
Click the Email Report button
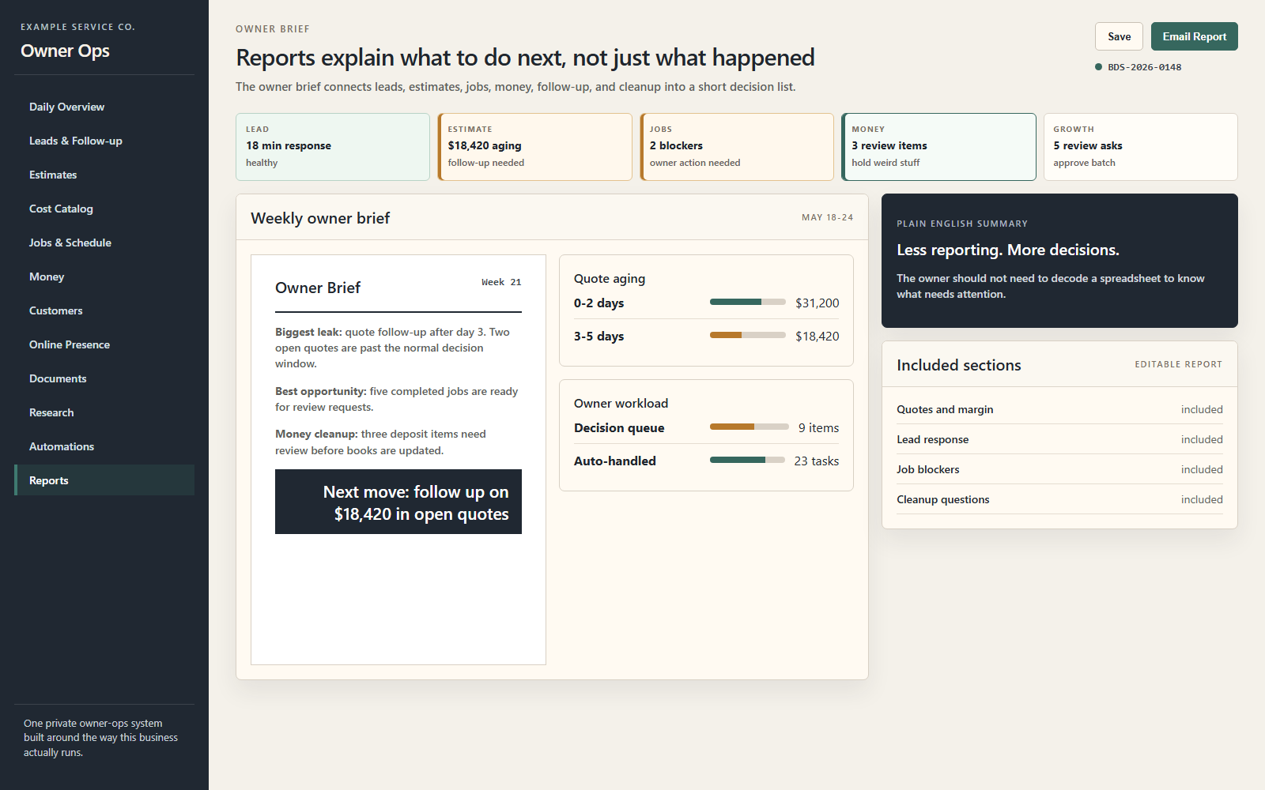(1194, 36)
